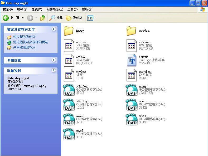Open the 我的最愛(A) menu
Screen dimensions: 208x156
[55, 9]
